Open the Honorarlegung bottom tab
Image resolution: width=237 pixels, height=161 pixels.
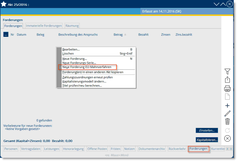[x=73, y=149]
